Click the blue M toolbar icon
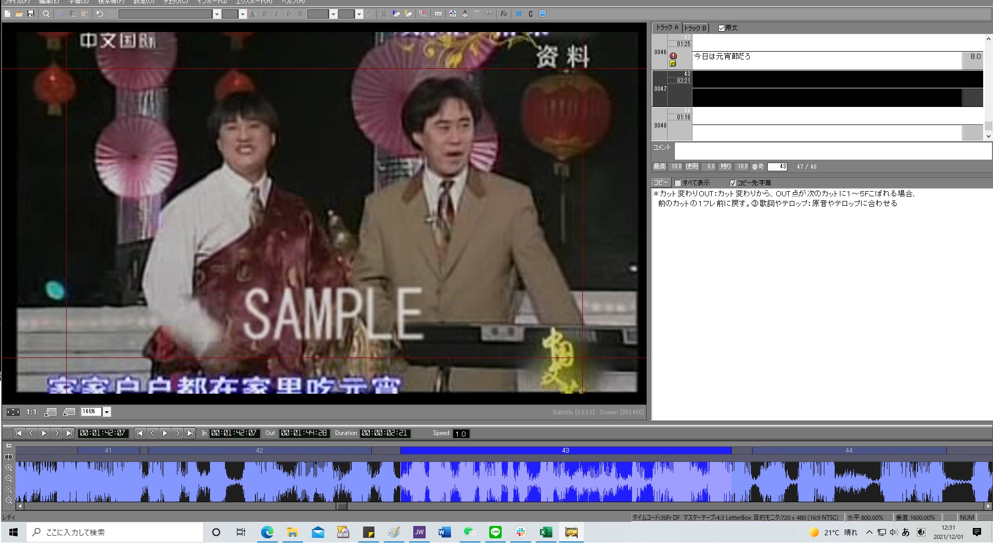Viewport: 993px width, 558px height. [x=519, y=14]
